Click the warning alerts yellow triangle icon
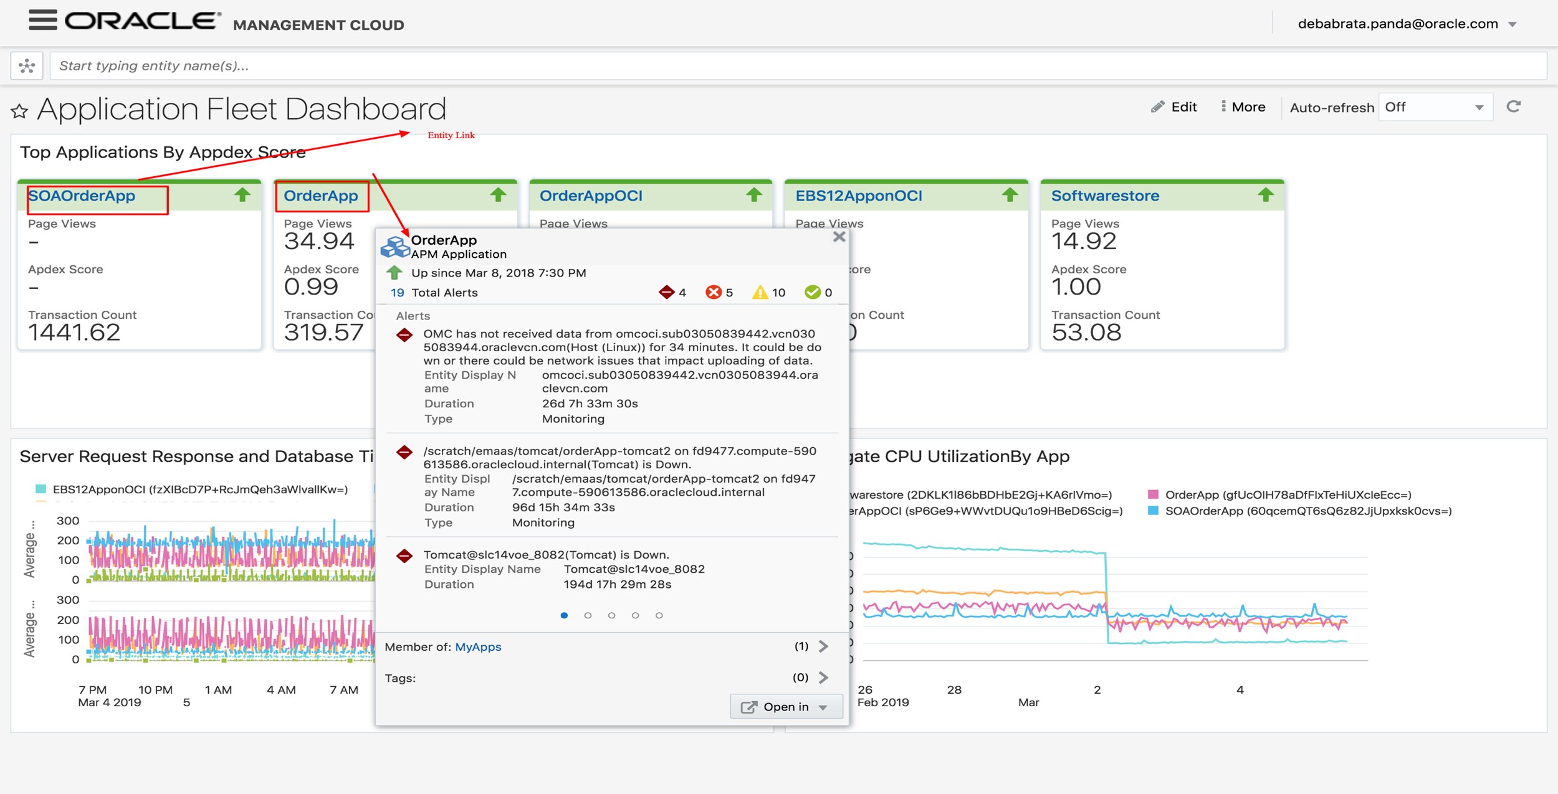1558x794 pixels. pyautogui.click(x=760, y=292)
